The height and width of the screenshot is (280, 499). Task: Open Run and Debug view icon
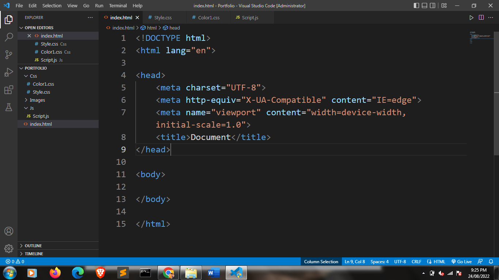pyautogui.click(x=9, y=72)
